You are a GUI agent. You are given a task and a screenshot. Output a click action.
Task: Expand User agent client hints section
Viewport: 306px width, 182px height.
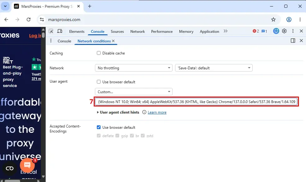click(x=118, y=112)
